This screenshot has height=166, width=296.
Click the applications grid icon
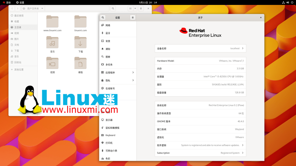coord(103,72)
